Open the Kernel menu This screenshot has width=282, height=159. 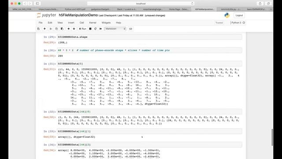[93, 23]
